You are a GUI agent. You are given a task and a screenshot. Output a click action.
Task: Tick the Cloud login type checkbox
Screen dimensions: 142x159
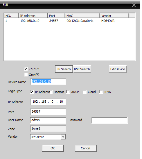point(85,92)
